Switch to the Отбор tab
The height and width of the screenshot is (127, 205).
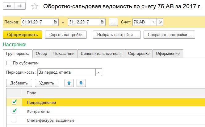pos(41,54)
